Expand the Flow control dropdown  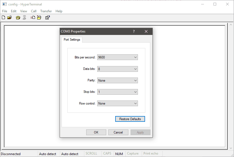(135, 103)
